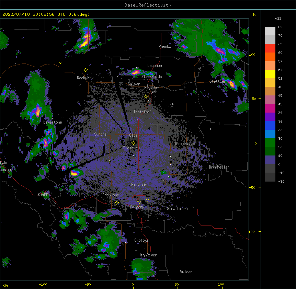Select the orange 57-60 dBZ legend swatch
Screen dimensions: 296x289
(270, 57)
